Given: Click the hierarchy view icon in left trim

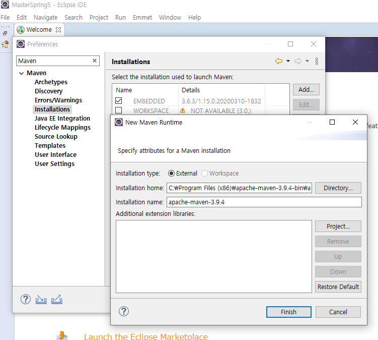Looking at the screenshot, I should pos(5,44).
